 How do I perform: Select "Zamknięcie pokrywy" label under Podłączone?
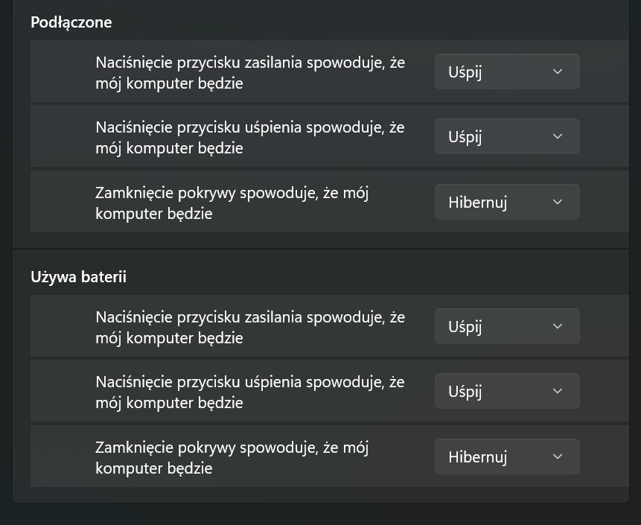232,203
